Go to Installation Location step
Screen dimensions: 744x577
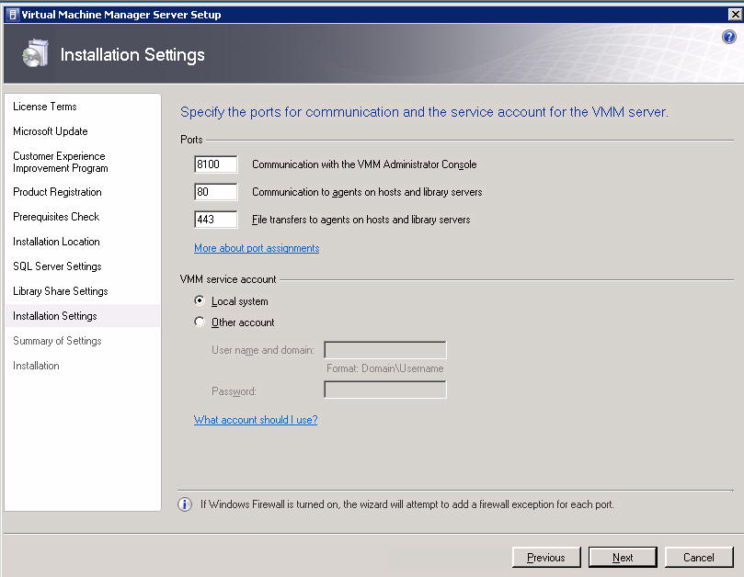(56, 242)
